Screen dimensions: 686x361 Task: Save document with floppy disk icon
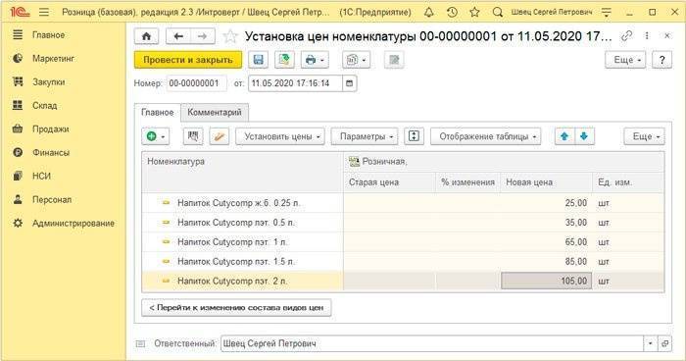[x=258, y=60]
